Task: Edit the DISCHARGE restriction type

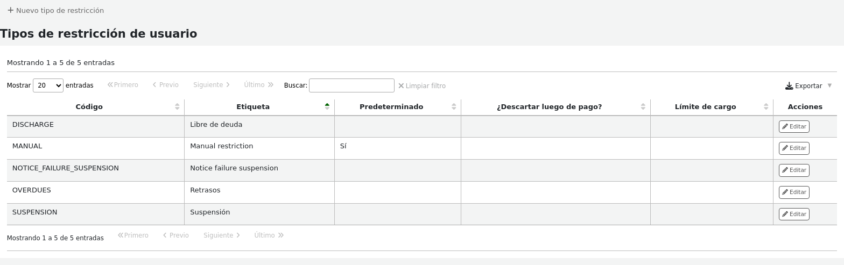Action: [794, 127]
